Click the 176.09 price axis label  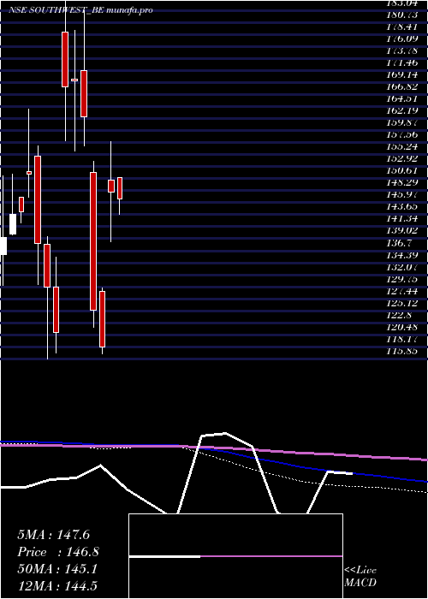403,39
